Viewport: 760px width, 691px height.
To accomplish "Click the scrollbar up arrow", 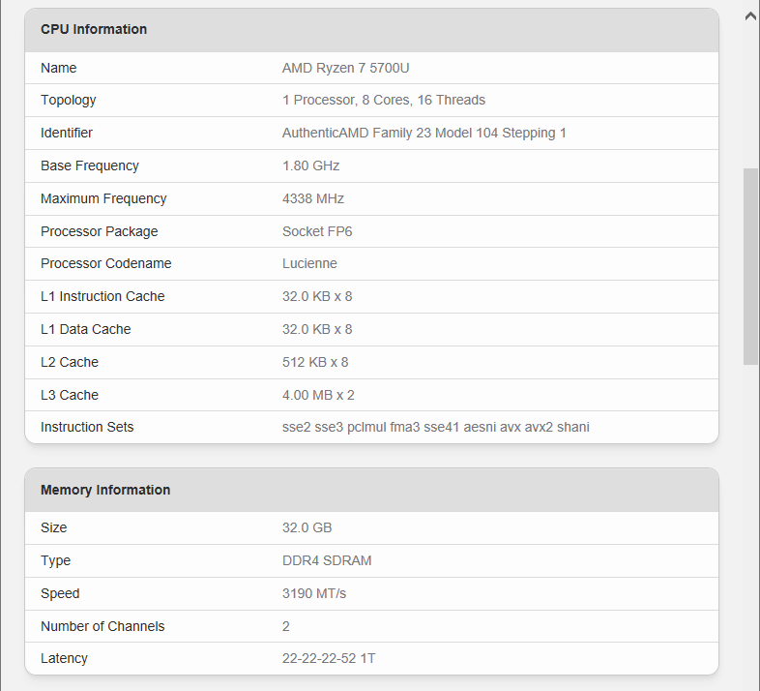I will 750,15.
